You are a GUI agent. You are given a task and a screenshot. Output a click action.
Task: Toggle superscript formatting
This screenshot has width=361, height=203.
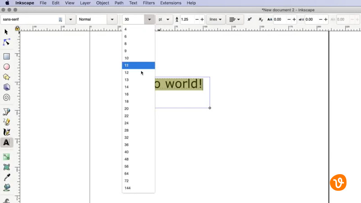tap(250, 19)
